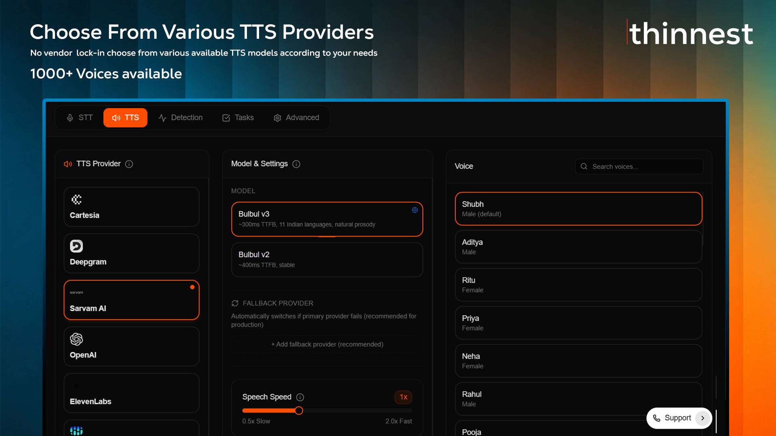776x436 pixels.
Task: Click the TTS Provider info icon
Action: click(129, 164)
